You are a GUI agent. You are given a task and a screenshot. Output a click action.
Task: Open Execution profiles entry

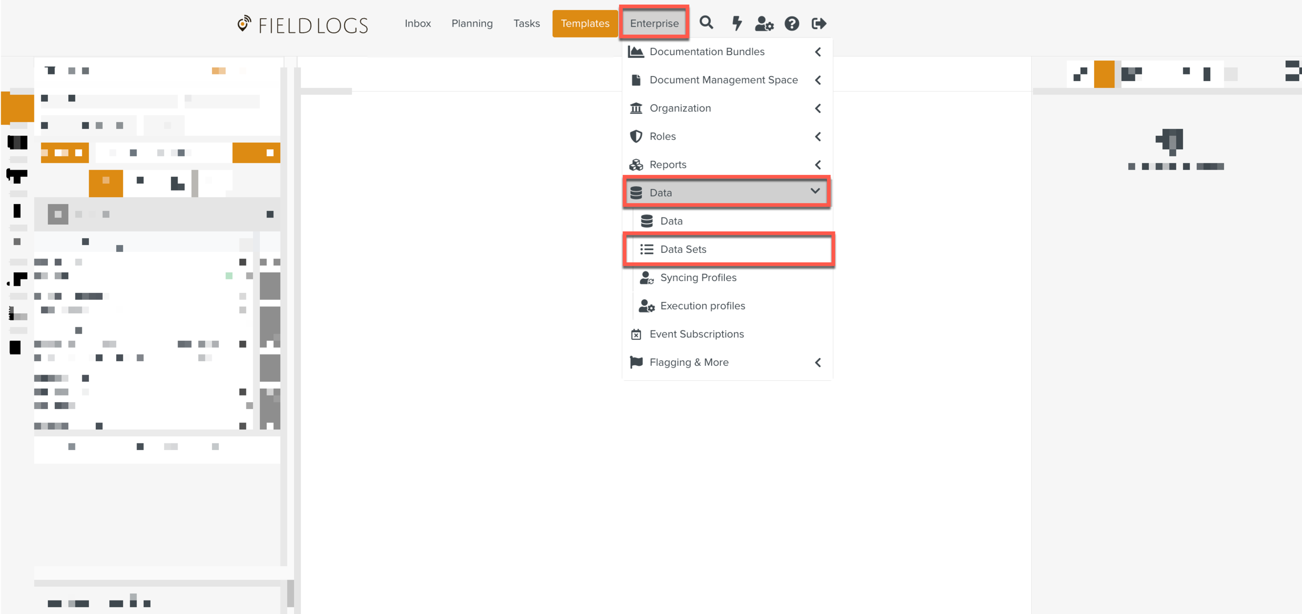(x=702, y=306)
